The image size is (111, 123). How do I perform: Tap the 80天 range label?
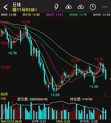click(x=4, y=94)
